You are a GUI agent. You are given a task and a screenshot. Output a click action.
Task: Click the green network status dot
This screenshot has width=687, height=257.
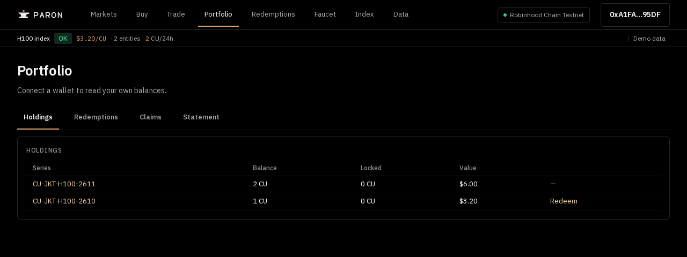coord(505,15)
